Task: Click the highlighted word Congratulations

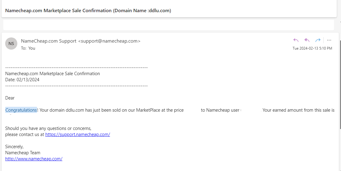Action: [21, 110]
